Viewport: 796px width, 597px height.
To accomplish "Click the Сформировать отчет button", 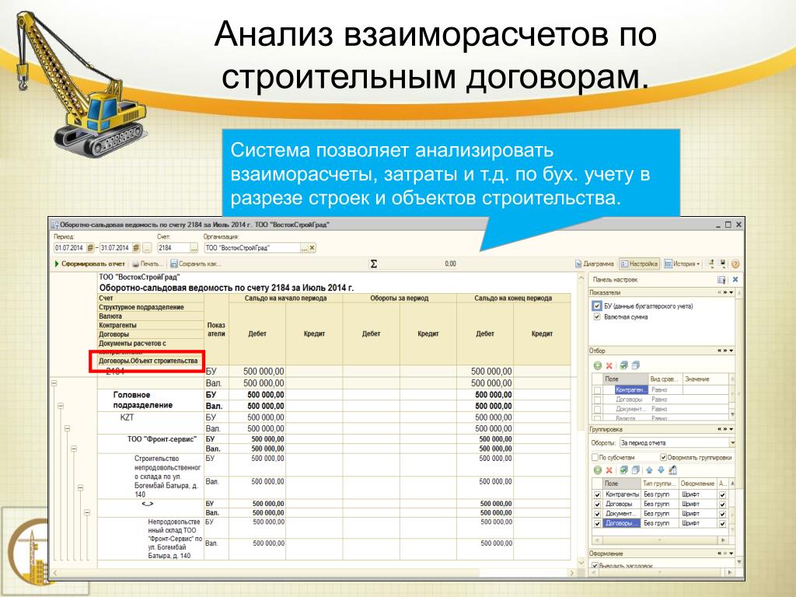I will (x=89, y=264).
